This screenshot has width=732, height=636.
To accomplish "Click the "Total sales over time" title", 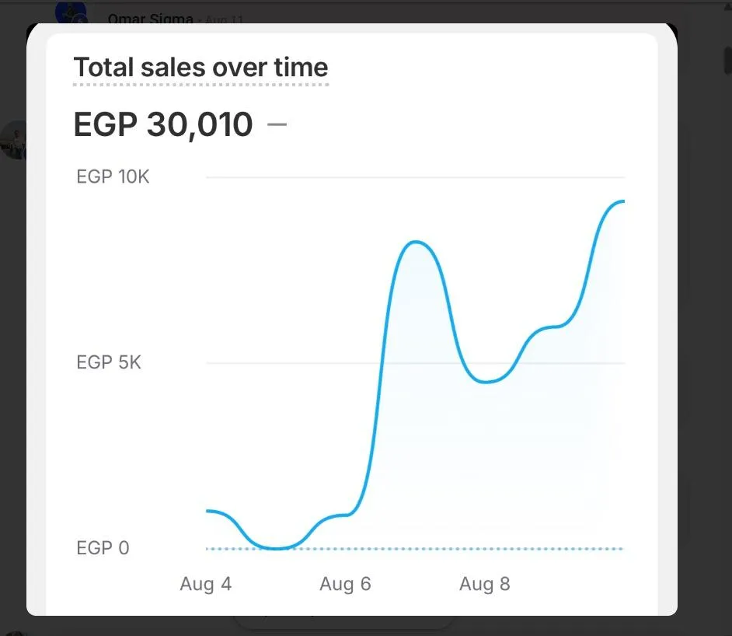I will click(x=200, y=68).
